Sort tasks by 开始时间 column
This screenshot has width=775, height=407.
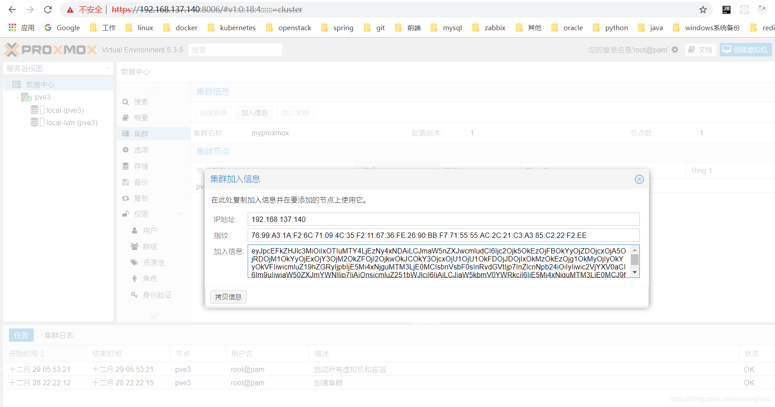(x=44, y=353)
